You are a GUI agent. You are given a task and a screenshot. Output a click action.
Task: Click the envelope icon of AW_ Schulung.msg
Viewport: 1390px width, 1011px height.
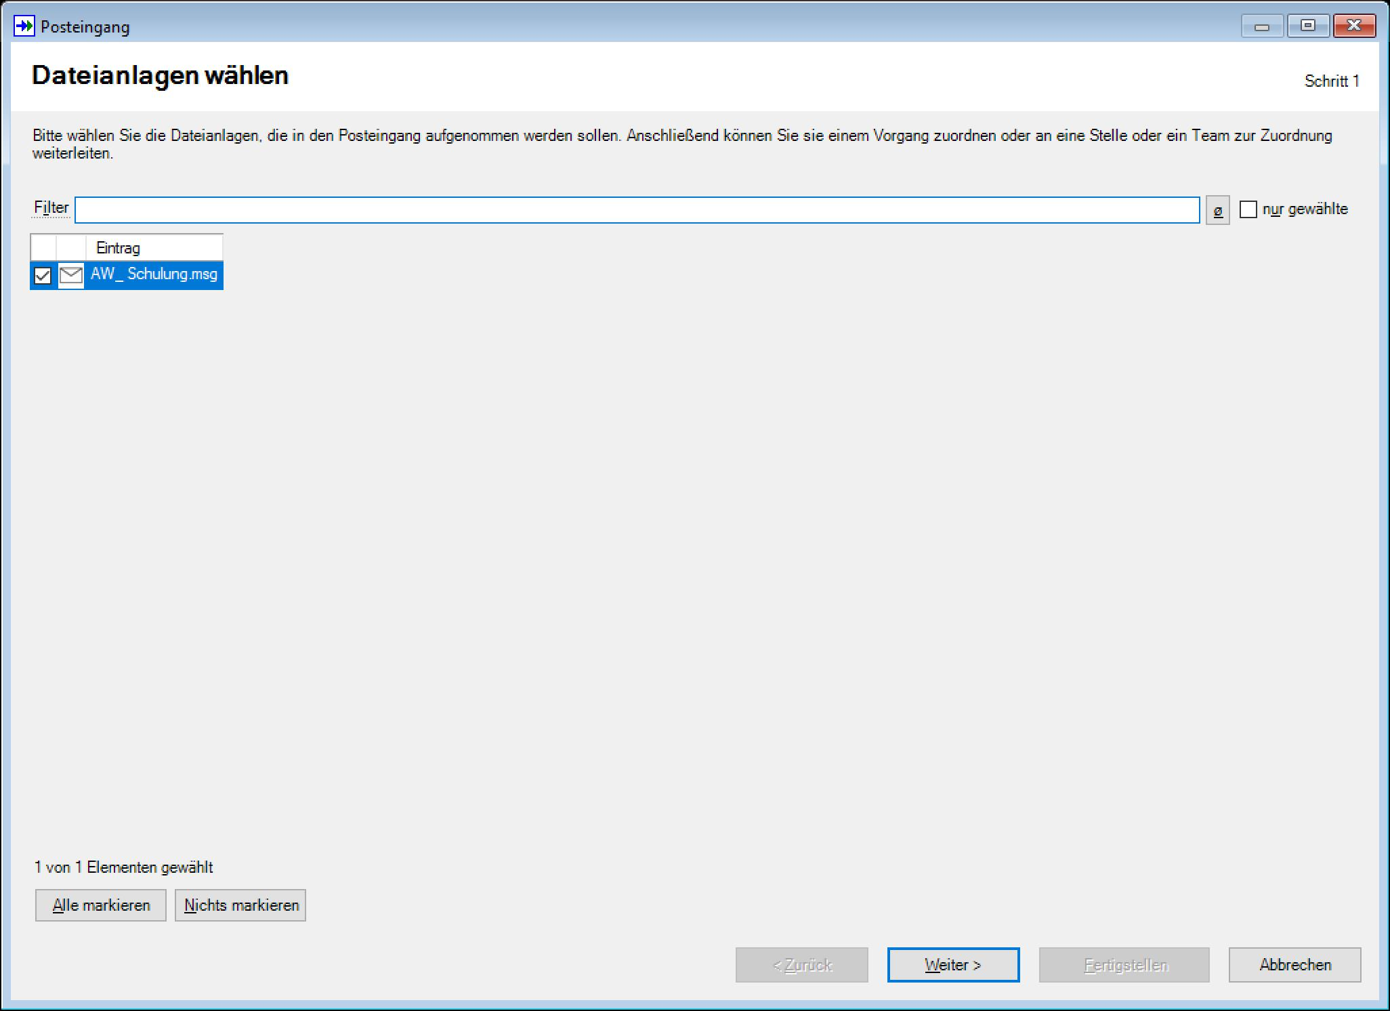click(71, 275)
